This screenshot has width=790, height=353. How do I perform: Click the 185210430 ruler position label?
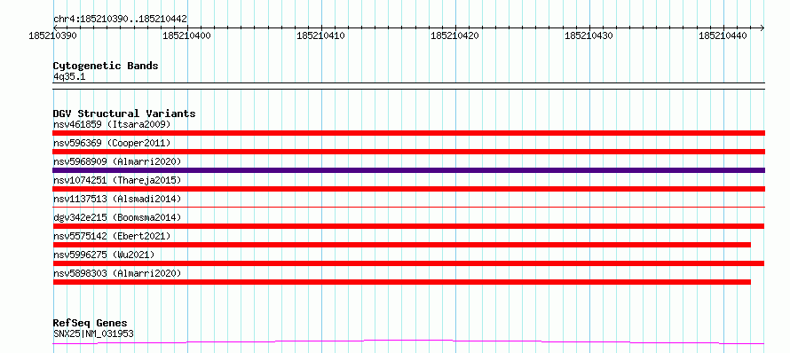click(x=589, y=35)
